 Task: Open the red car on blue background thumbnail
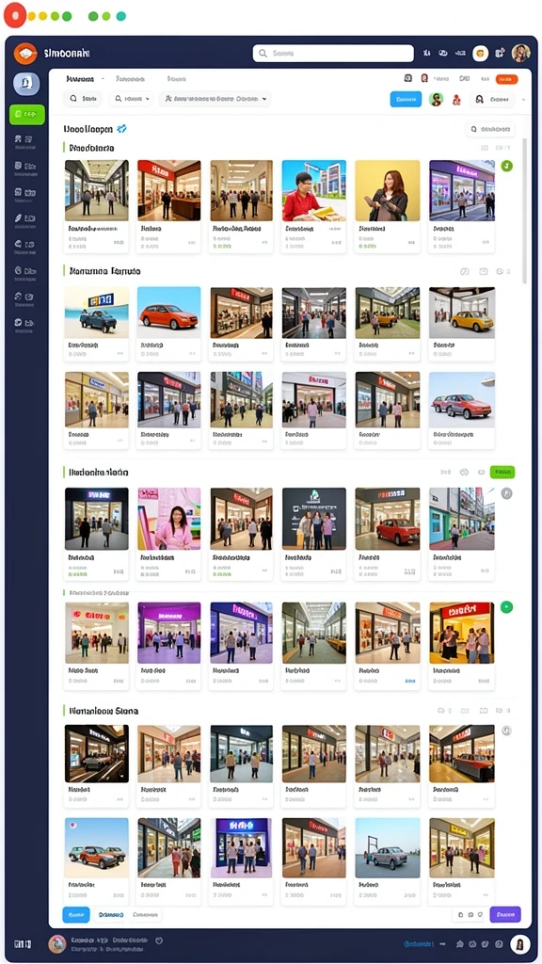(x=169, y=313)
